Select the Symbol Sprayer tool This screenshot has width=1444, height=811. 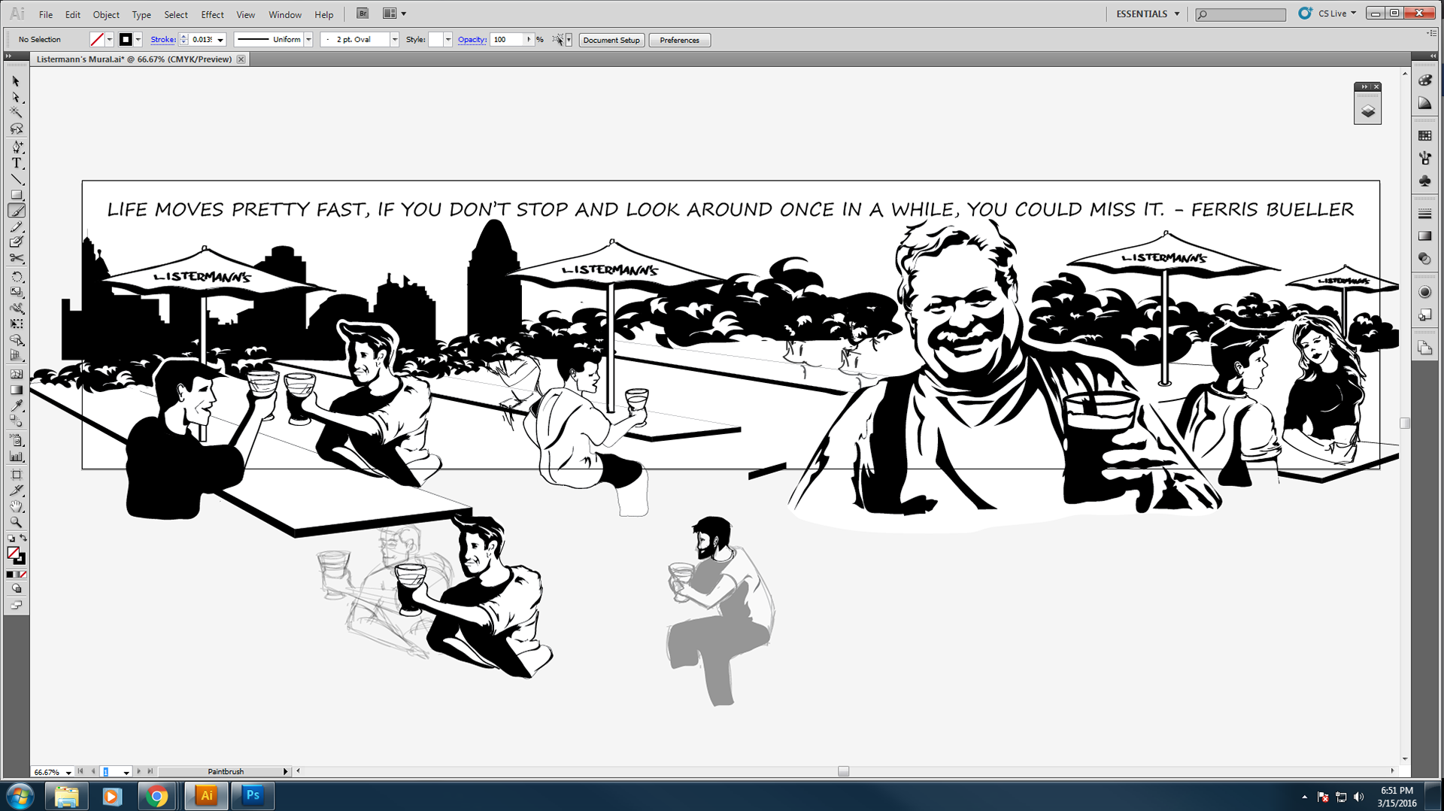pyautogui.click(x=16, y=440)
